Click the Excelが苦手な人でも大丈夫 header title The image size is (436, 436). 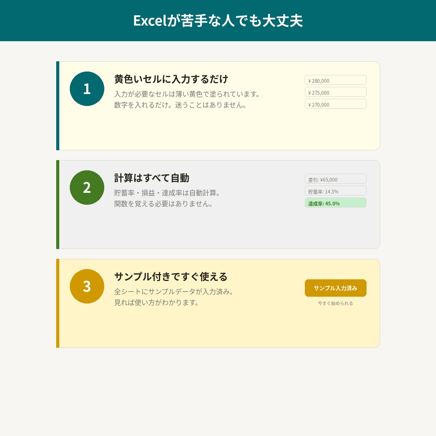(x=218, y=20)
